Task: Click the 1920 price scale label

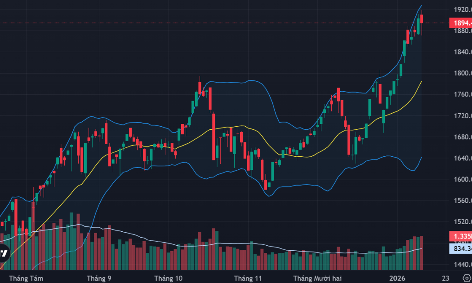Action: [x=462, y=9]
